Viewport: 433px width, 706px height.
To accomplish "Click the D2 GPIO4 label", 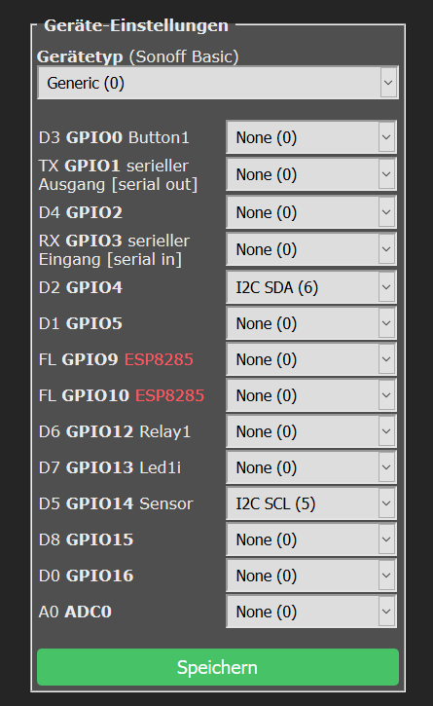I will (x=81, y=287).
